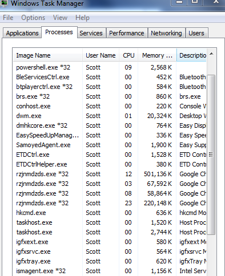
Task: Click Desktop W description of dwm.exe
Action: [x=193, y=116]
